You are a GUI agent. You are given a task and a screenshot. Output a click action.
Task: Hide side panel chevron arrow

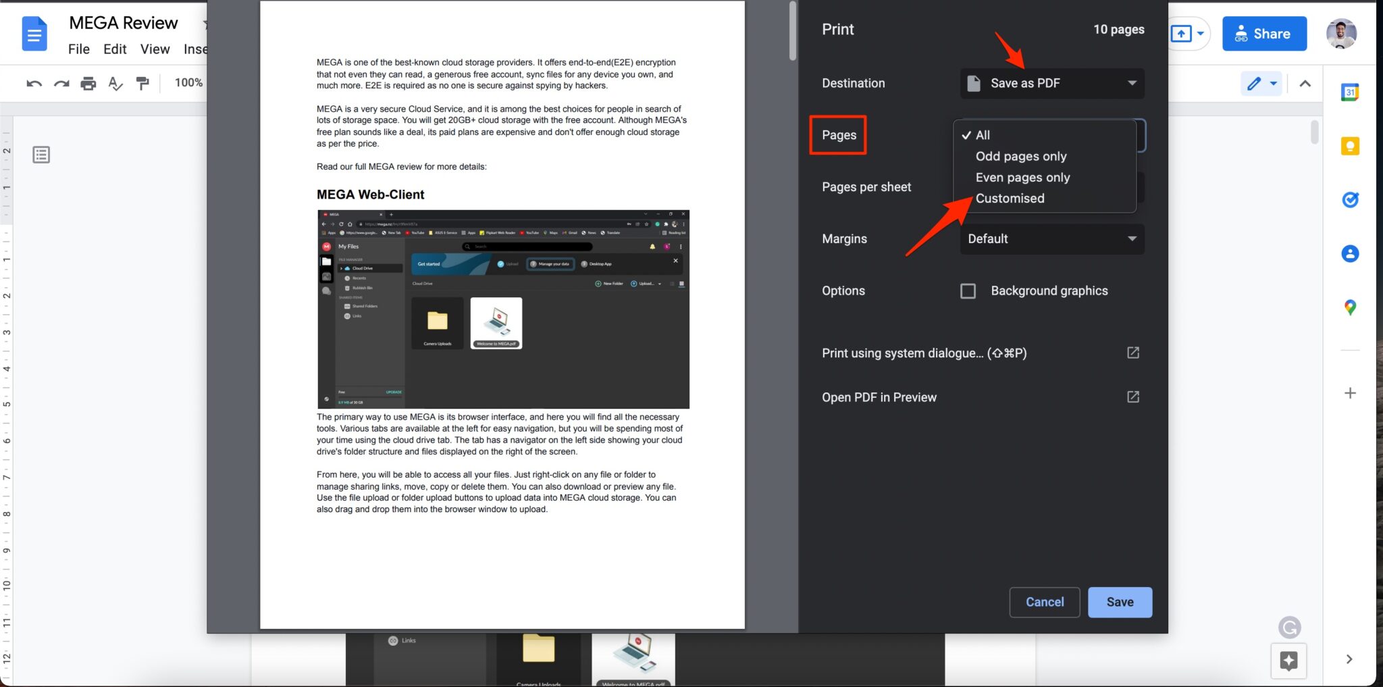[x=1349, y=659]
